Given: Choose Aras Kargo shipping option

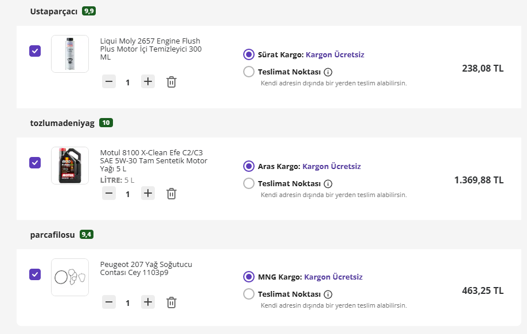Looking at the screenshot, I should click(x=249, y=166).
